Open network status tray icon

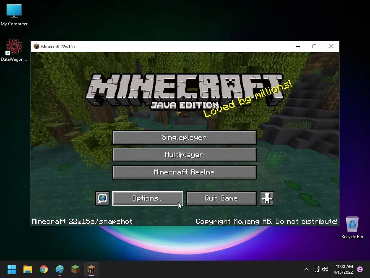pyautogui.click(x=316, y=269)
